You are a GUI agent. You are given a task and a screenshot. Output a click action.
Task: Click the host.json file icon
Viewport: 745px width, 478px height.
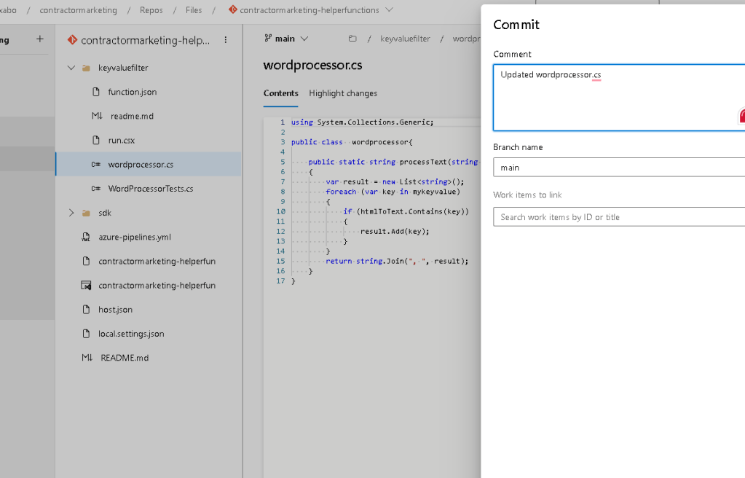click(86, 309)
